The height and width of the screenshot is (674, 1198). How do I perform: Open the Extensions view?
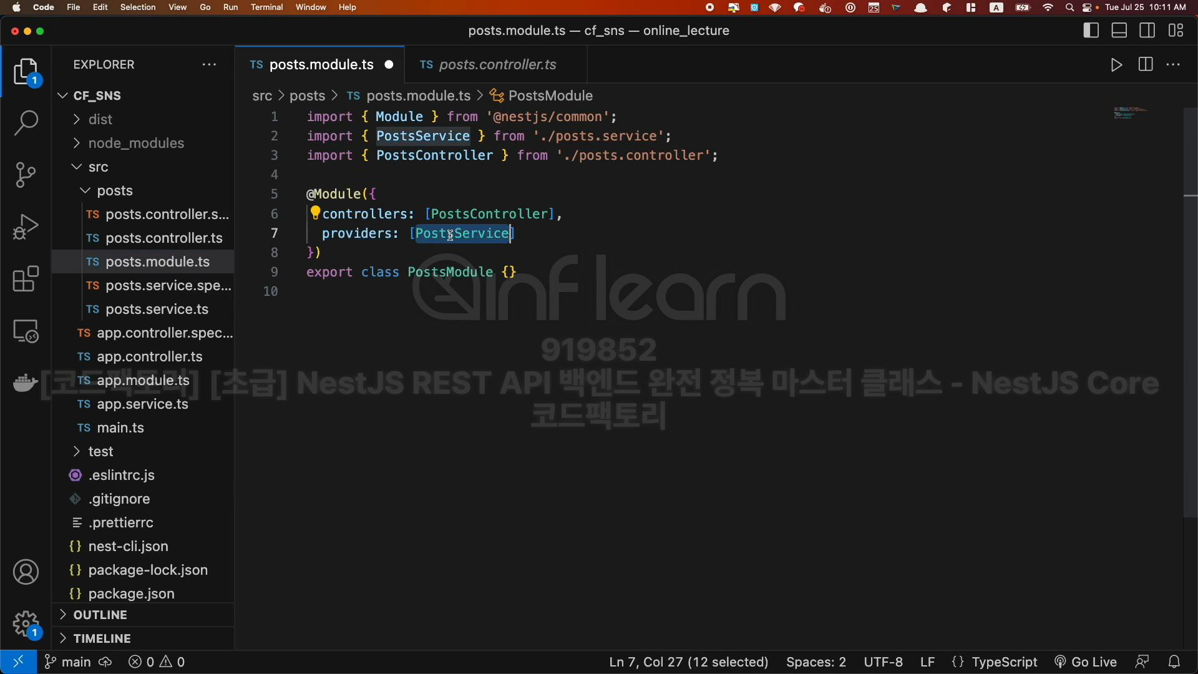(x=26, y=279)
